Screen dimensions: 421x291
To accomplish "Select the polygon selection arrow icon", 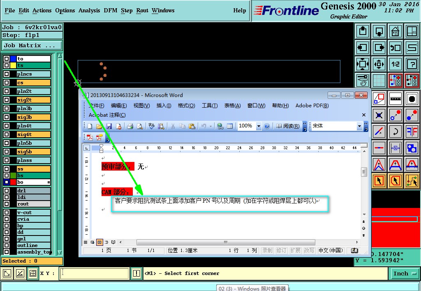I will [396, 181].
